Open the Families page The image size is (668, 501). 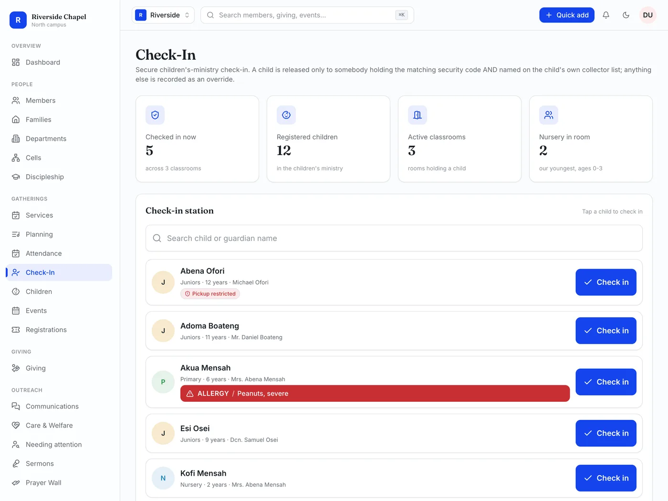59,120
